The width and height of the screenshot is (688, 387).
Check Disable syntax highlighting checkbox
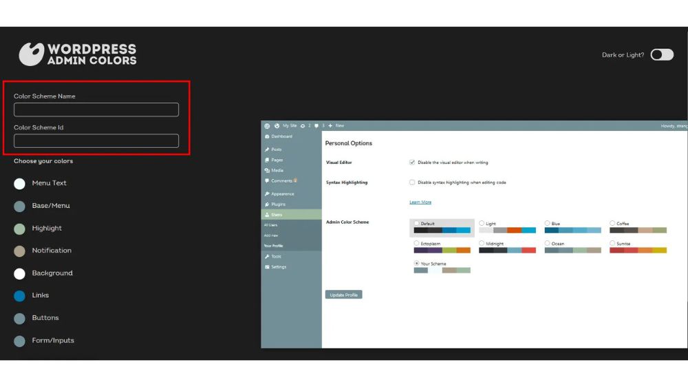[x=412, y=182]
